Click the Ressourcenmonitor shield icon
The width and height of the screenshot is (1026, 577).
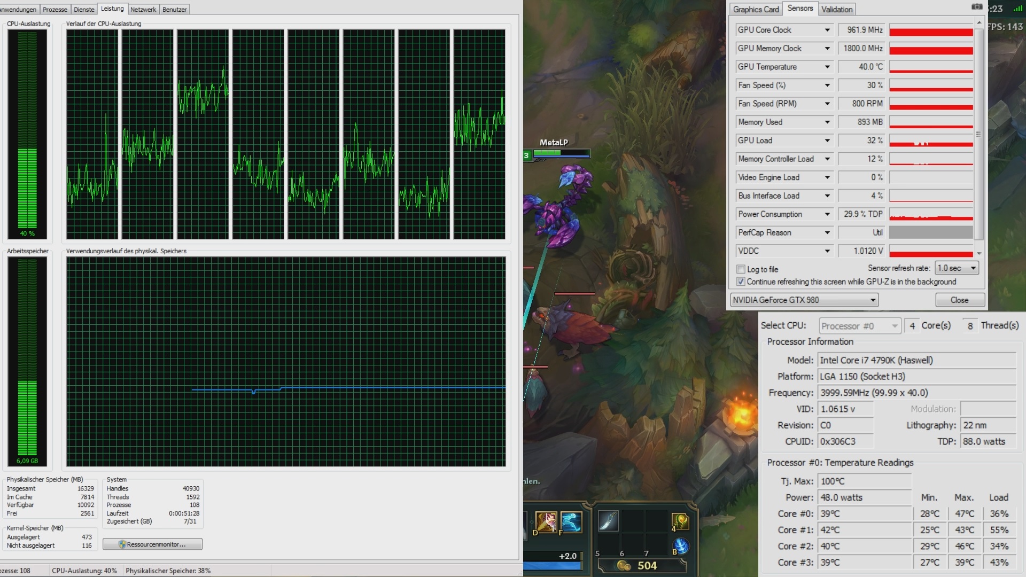(122, 544)
